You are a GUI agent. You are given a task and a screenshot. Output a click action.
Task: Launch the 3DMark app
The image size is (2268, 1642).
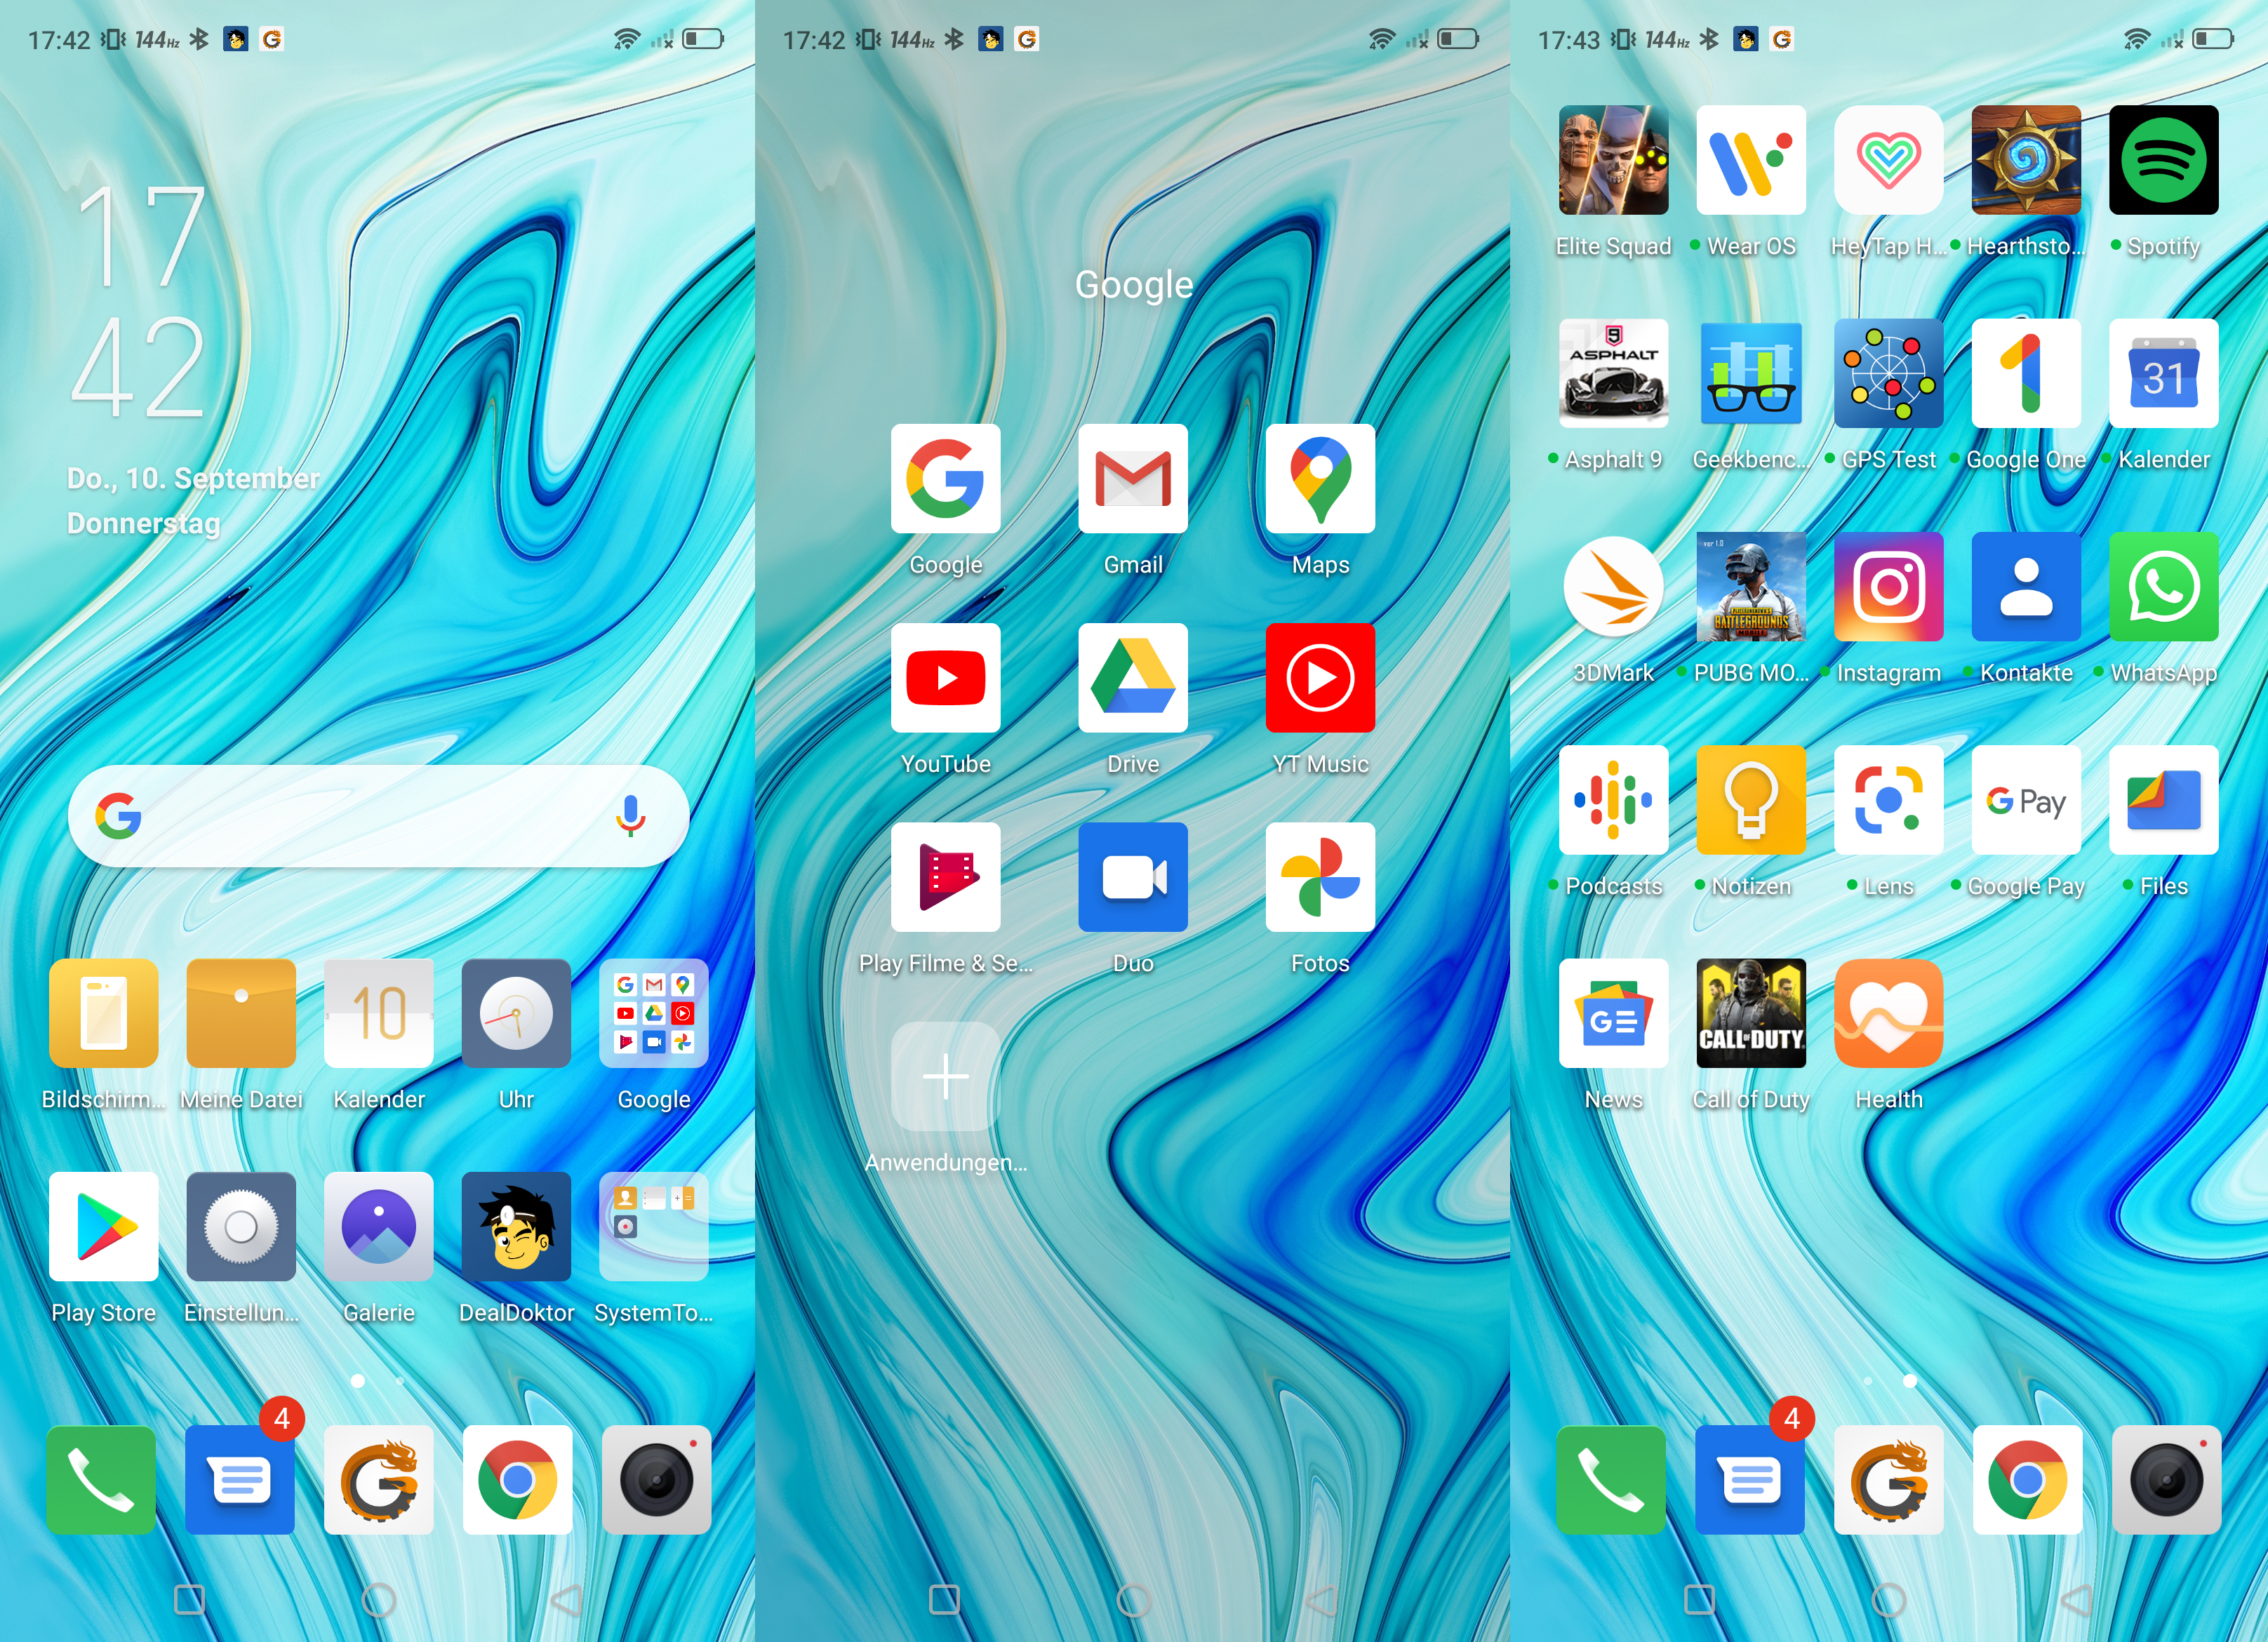(1613, 586)
